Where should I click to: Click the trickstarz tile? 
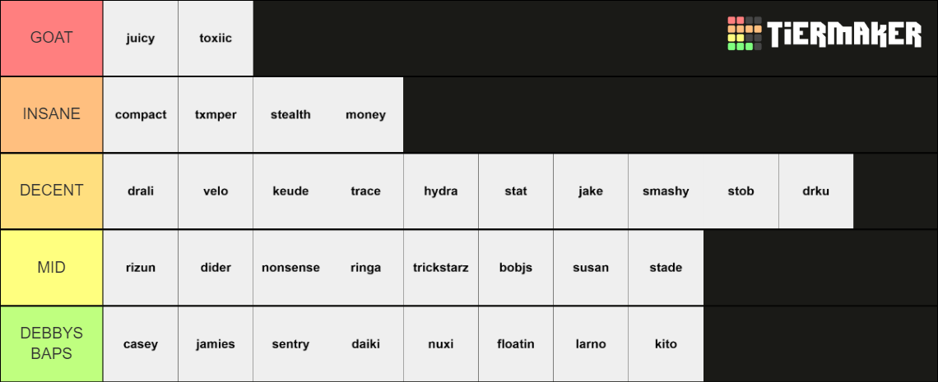tap(441, 268)
